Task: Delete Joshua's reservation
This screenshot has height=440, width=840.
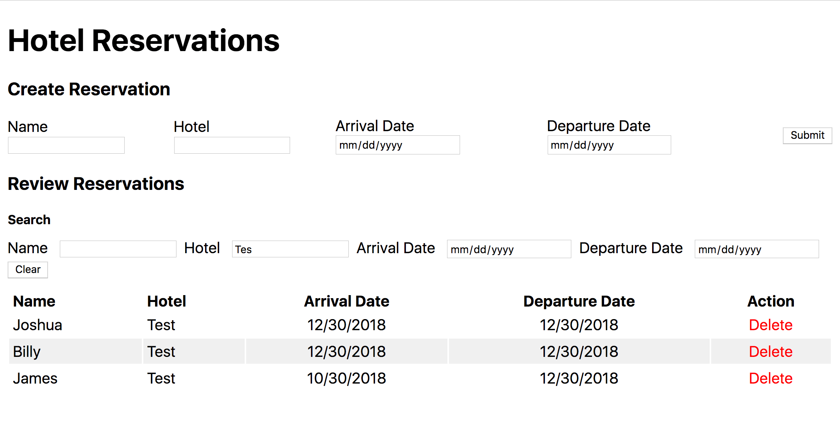Action: 770,325
